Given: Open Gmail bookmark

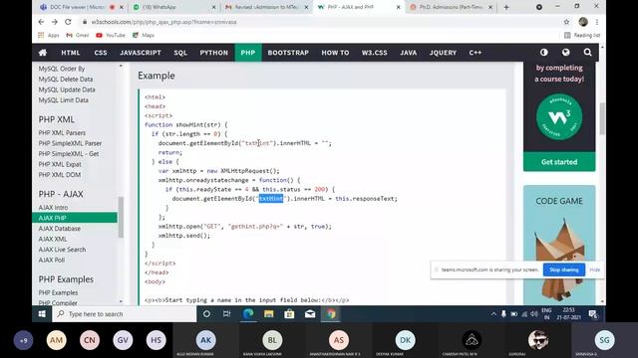Looking at the screenshot, I should 78,36.
